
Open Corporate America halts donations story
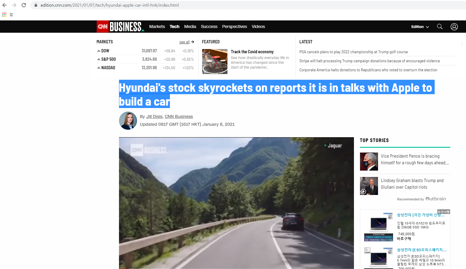(x=368, y=70)
